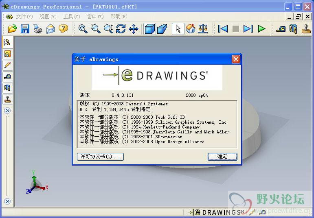Click the 许可协议书(L)... button

pos(100,157)
